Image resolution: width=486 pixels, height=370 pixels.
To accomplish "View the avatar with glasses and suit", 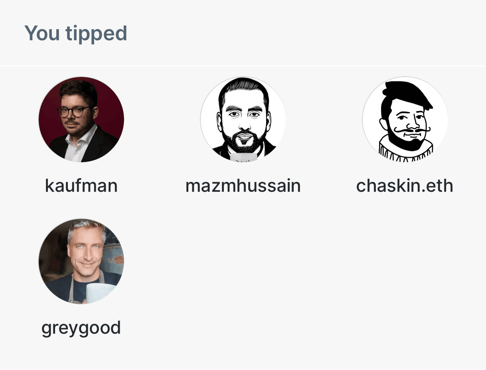I will click(x=81, y=120).
